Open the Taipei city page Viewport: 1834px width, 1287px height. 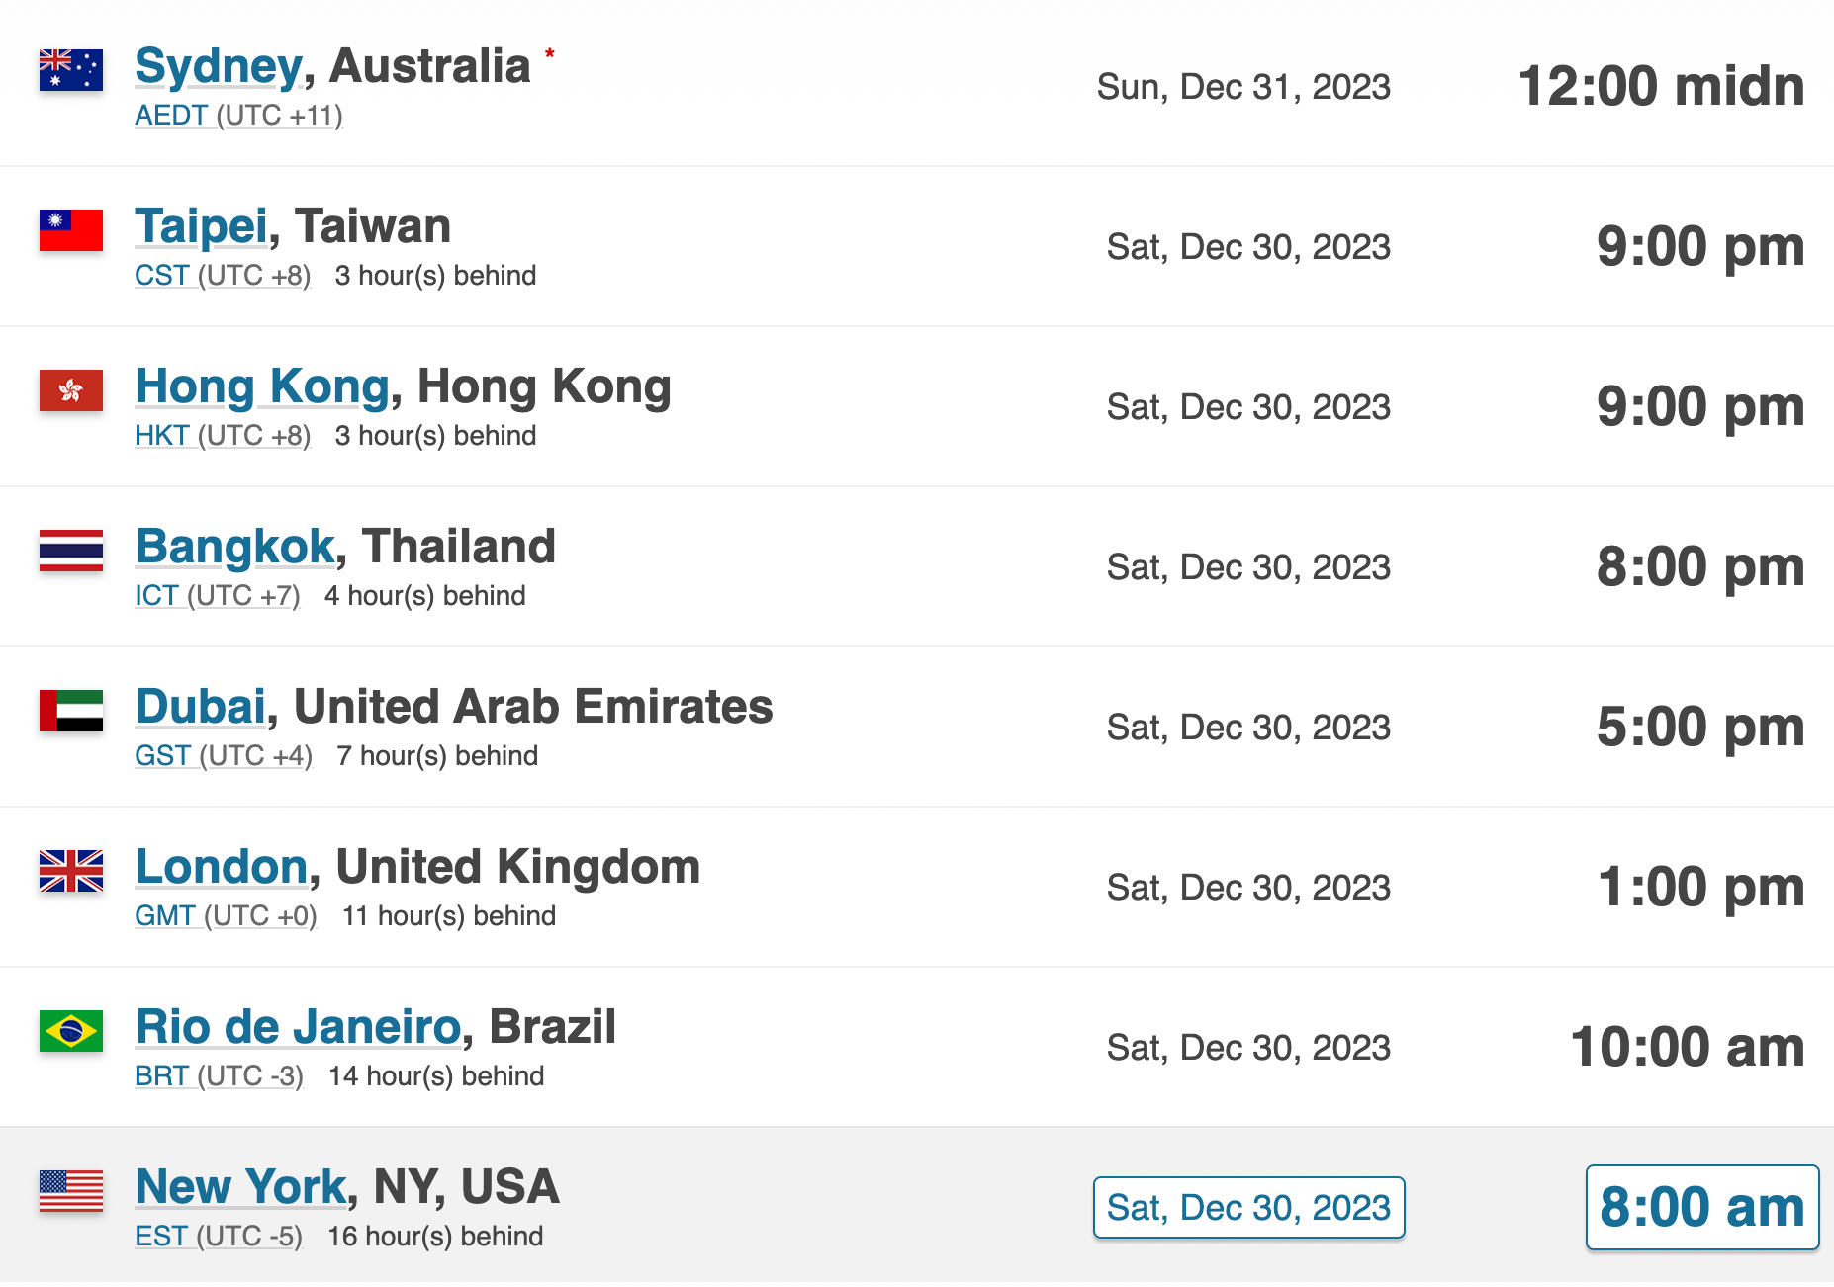click(201, 225)
